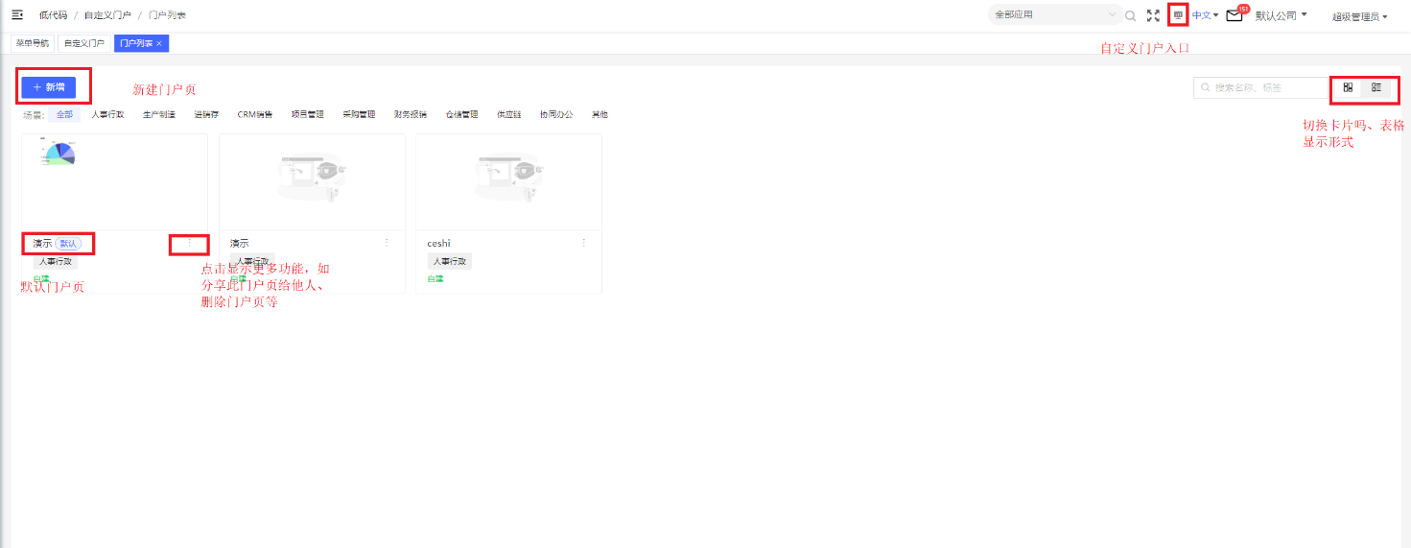
Task: Open the mail inbox with 151 badge
Action: click(x=1235, y=15)
